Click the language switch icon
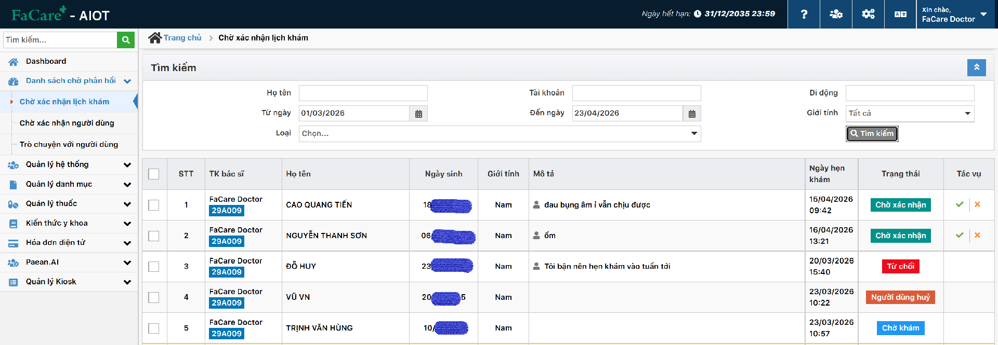This screenshot has width=998, height=345. pyautogui.click(x=900, y=14)
